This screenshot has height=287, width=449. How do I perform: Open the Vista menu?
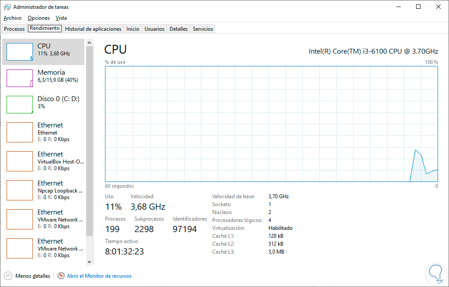click(62, 18)
